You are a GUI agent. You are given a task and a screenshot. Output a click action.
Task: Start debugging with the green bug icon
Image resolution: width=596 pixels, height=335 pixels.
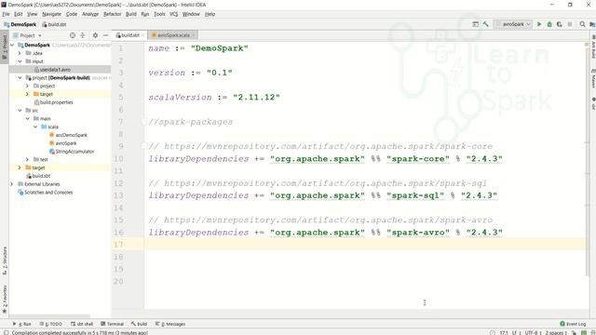pyautogui.click(x=549, y=24)
